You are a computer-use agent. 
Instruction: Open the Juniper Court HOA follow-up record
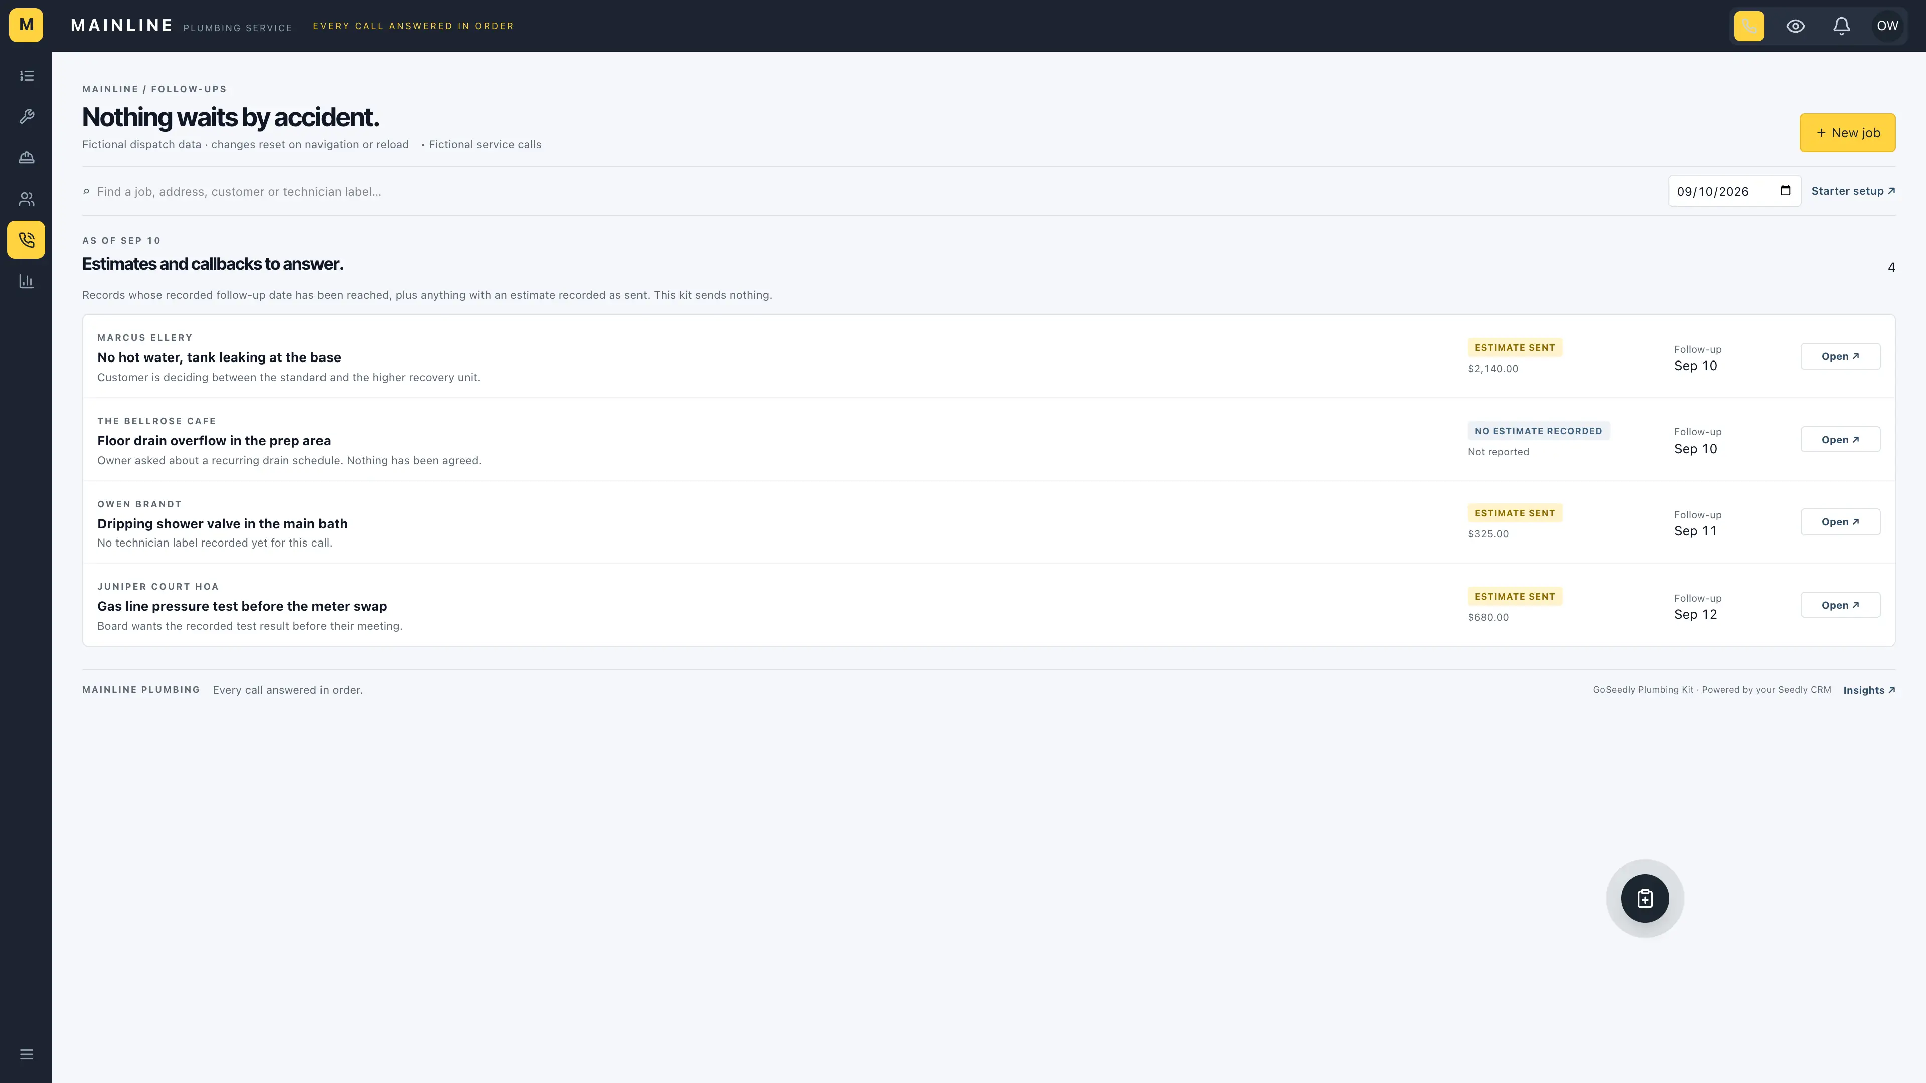(1840, 605)
